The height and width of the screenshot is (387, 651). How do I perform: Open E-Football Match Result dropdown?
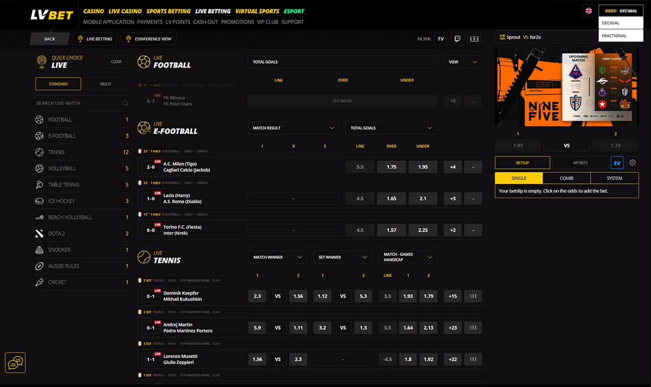[x=293, y=128]
